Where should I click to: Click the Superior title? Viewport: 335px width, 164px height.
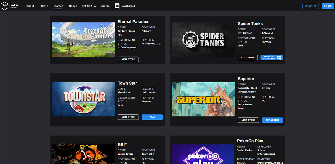click(x=246, y=79)
